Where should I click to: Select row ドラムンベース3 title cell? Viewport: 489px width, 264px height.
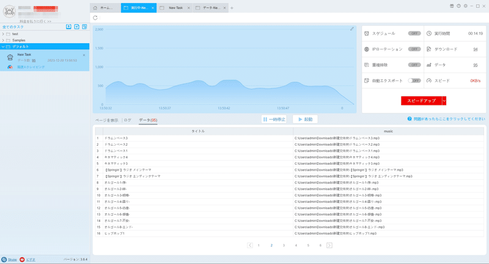198,138
